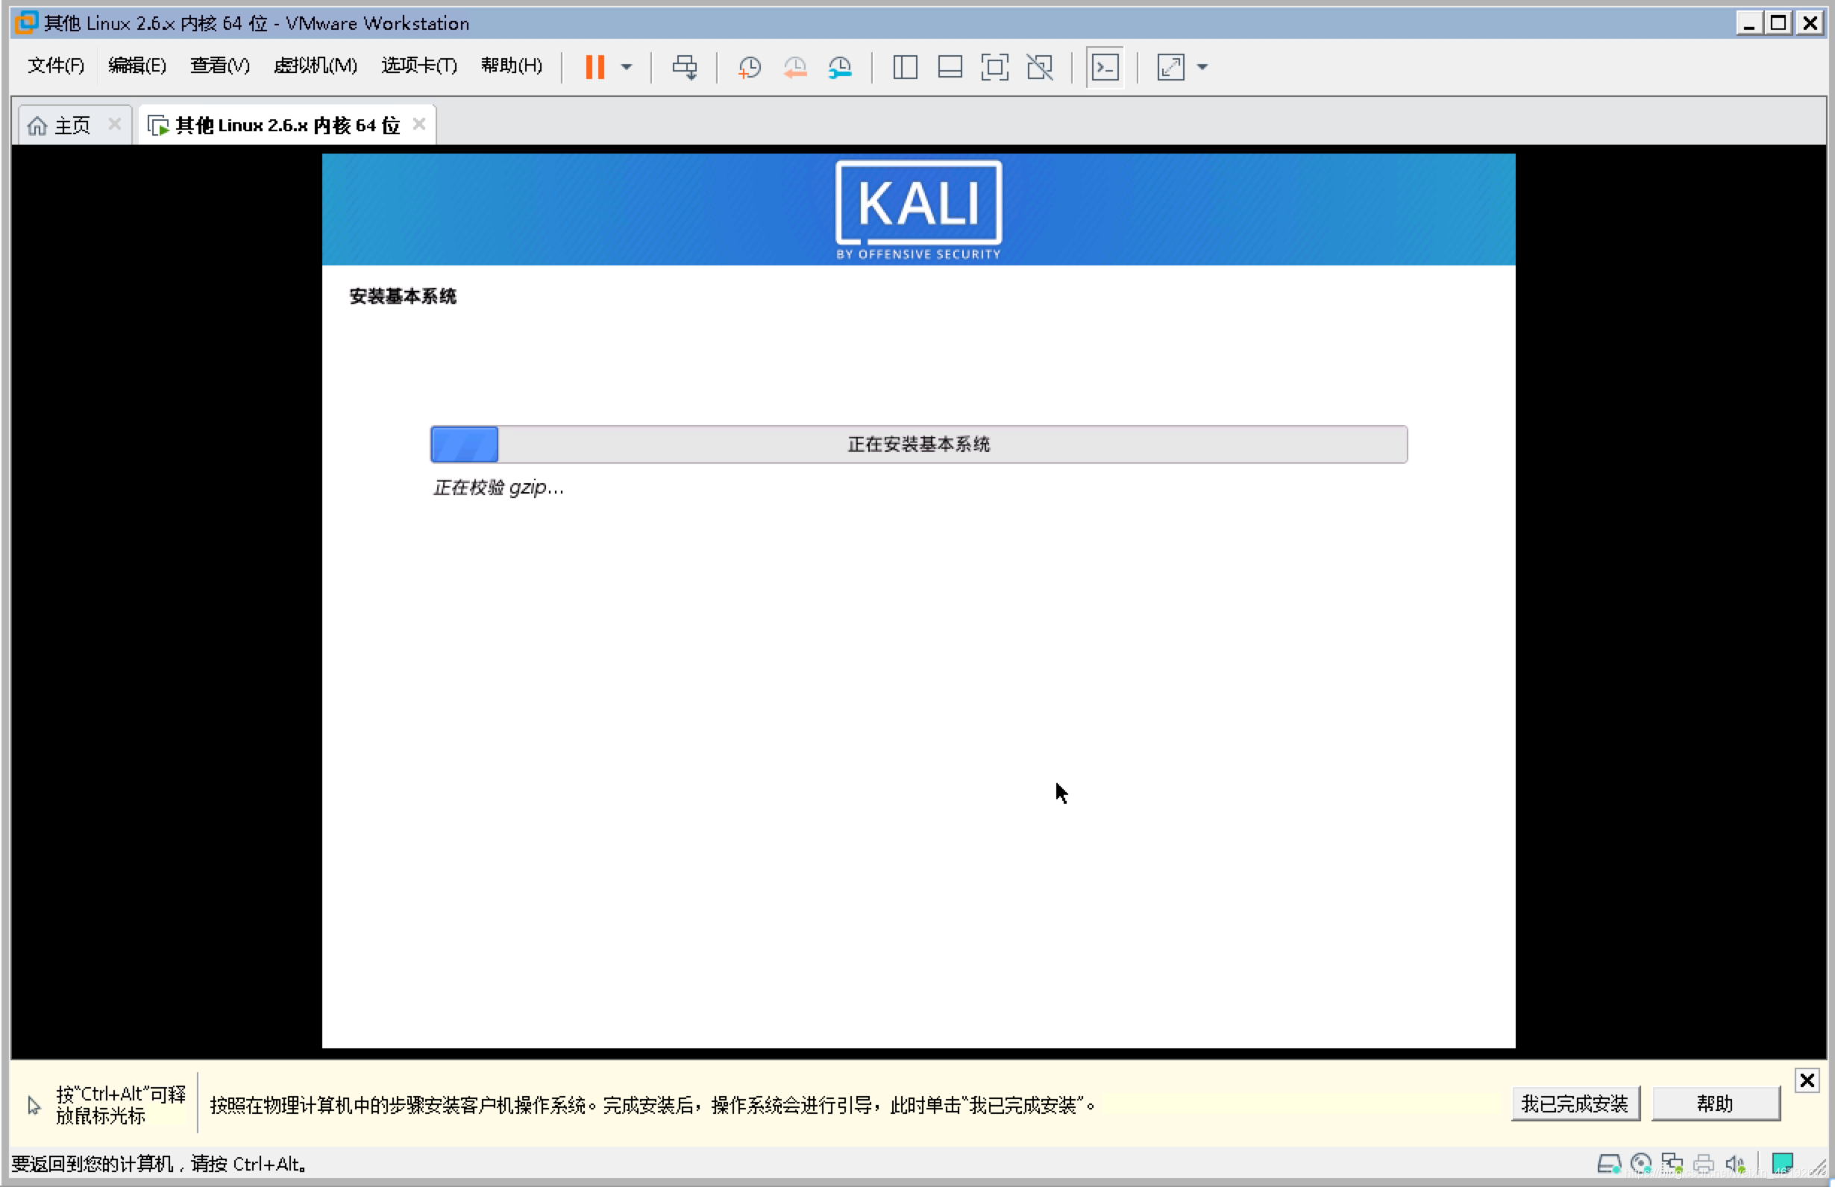Click the VMware Workstation title bar app icon
This screenshot has width=1835, height=1187.
26,22
